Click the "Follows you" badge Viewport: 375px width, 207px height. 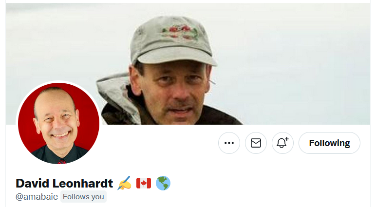(83, 197)
